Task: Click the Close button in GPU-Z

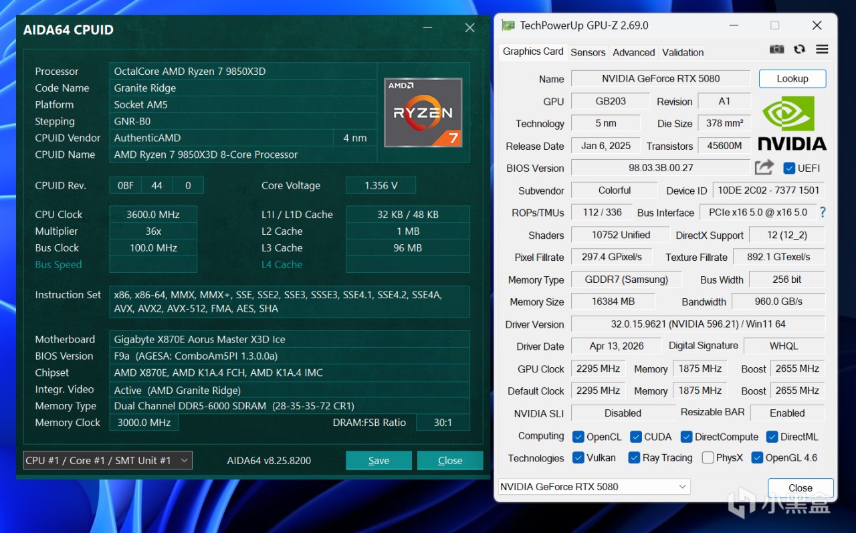Action: tap(800, 488)
